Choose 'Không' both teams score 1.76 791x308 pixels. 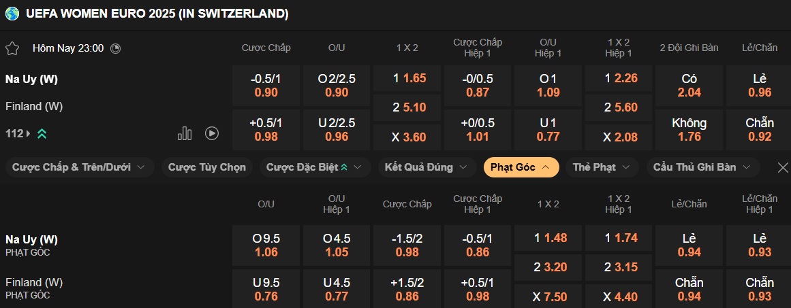[689, 129]
